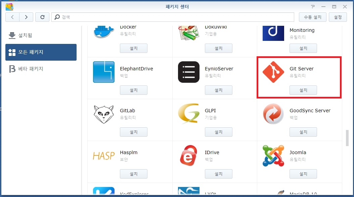
Task: Open the GoodSync Server package title
Action: (310, 111)
